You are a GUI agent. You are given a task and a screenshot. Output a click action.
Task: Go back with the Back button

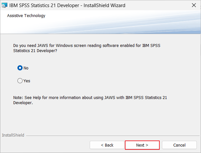[107, 145]
